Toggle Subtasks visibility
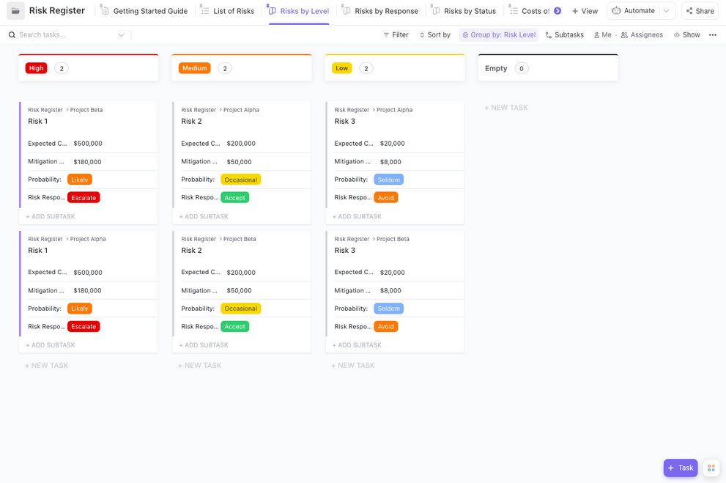This screenshot has width=726, height=483. tap(564, 34)
